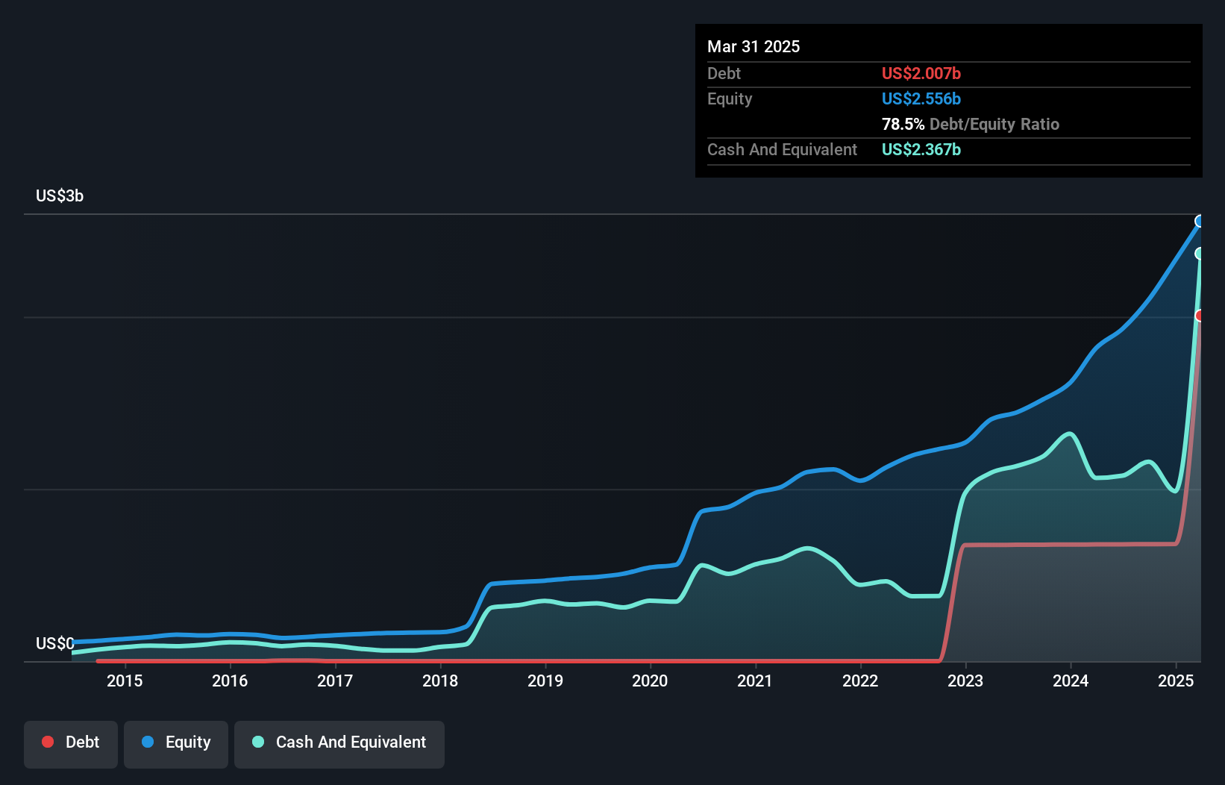The height and width of the screenshot is (785, 1225).
Task: Click the 2024 x-axis label
Action: 1071,681
